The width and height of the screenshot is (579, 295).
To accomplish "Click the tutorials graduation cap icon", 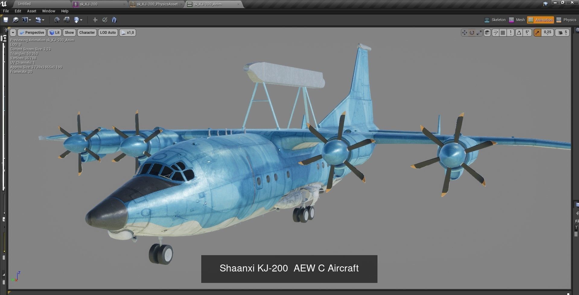I will tap(546, 4).
